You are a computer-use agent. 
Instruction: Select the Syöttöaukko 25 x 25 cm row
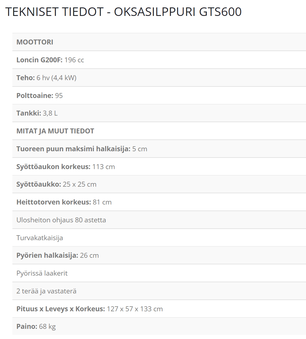[56, 184]
